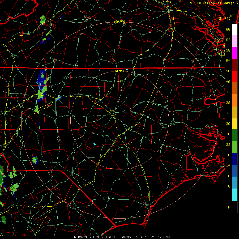Pick the bright orange legend swatch

[234, 100]
